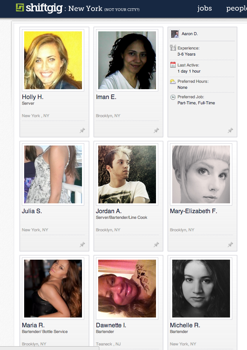Click Julia S.'s profile photo
Screen dimensions: 247x350
[x=53, y=174]
